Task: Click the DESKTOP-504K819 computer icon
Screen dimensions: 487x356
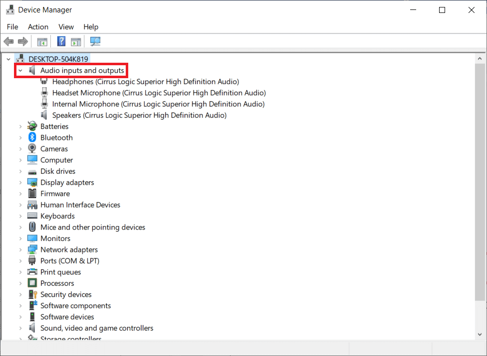Action: [x=20, y=59]
